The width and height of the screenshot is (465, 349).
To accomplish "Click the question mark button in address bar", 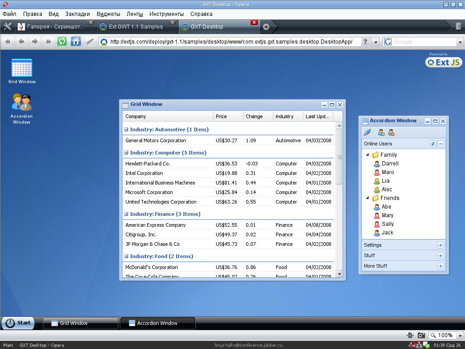I will pyautogui.click(x=366, y=42).
